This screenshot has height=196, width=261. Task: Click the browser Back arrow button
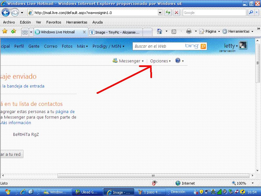click(6, 13)
